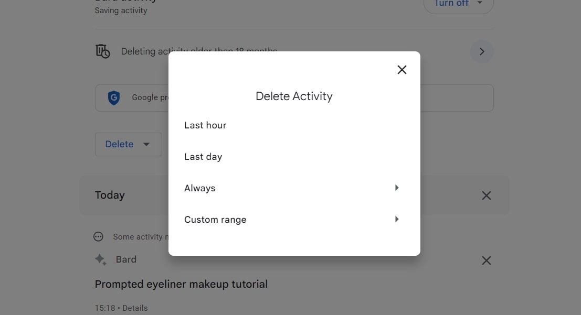Open the Turn off dropdown

pyautogui.click(x=458, y=4)
